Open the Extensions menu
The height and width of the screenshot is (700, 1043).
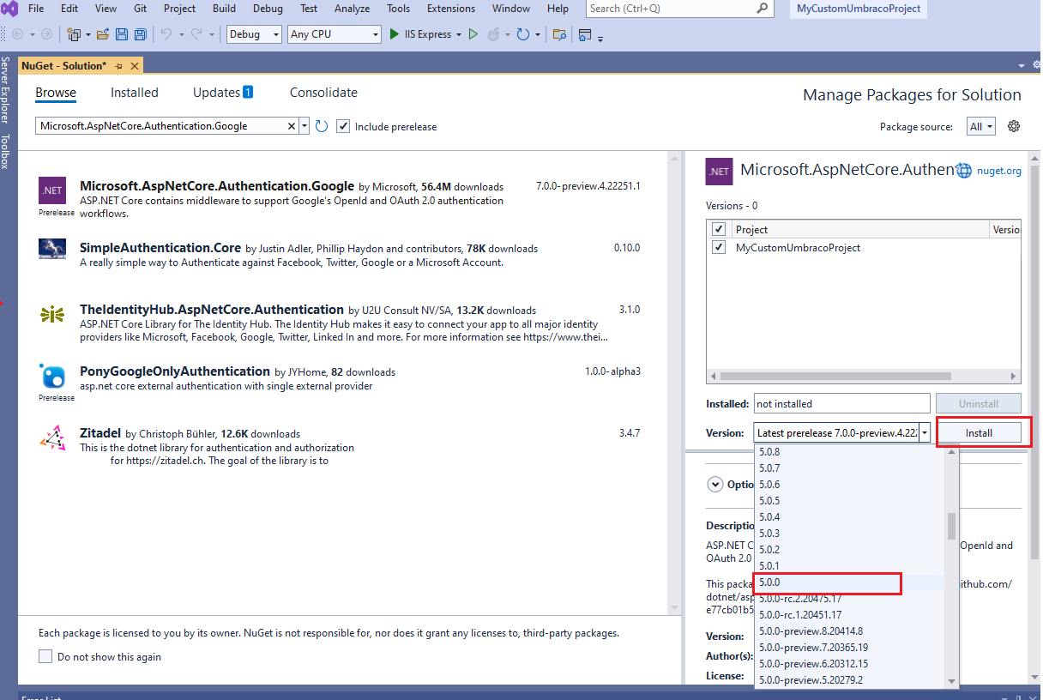[451, 9]
